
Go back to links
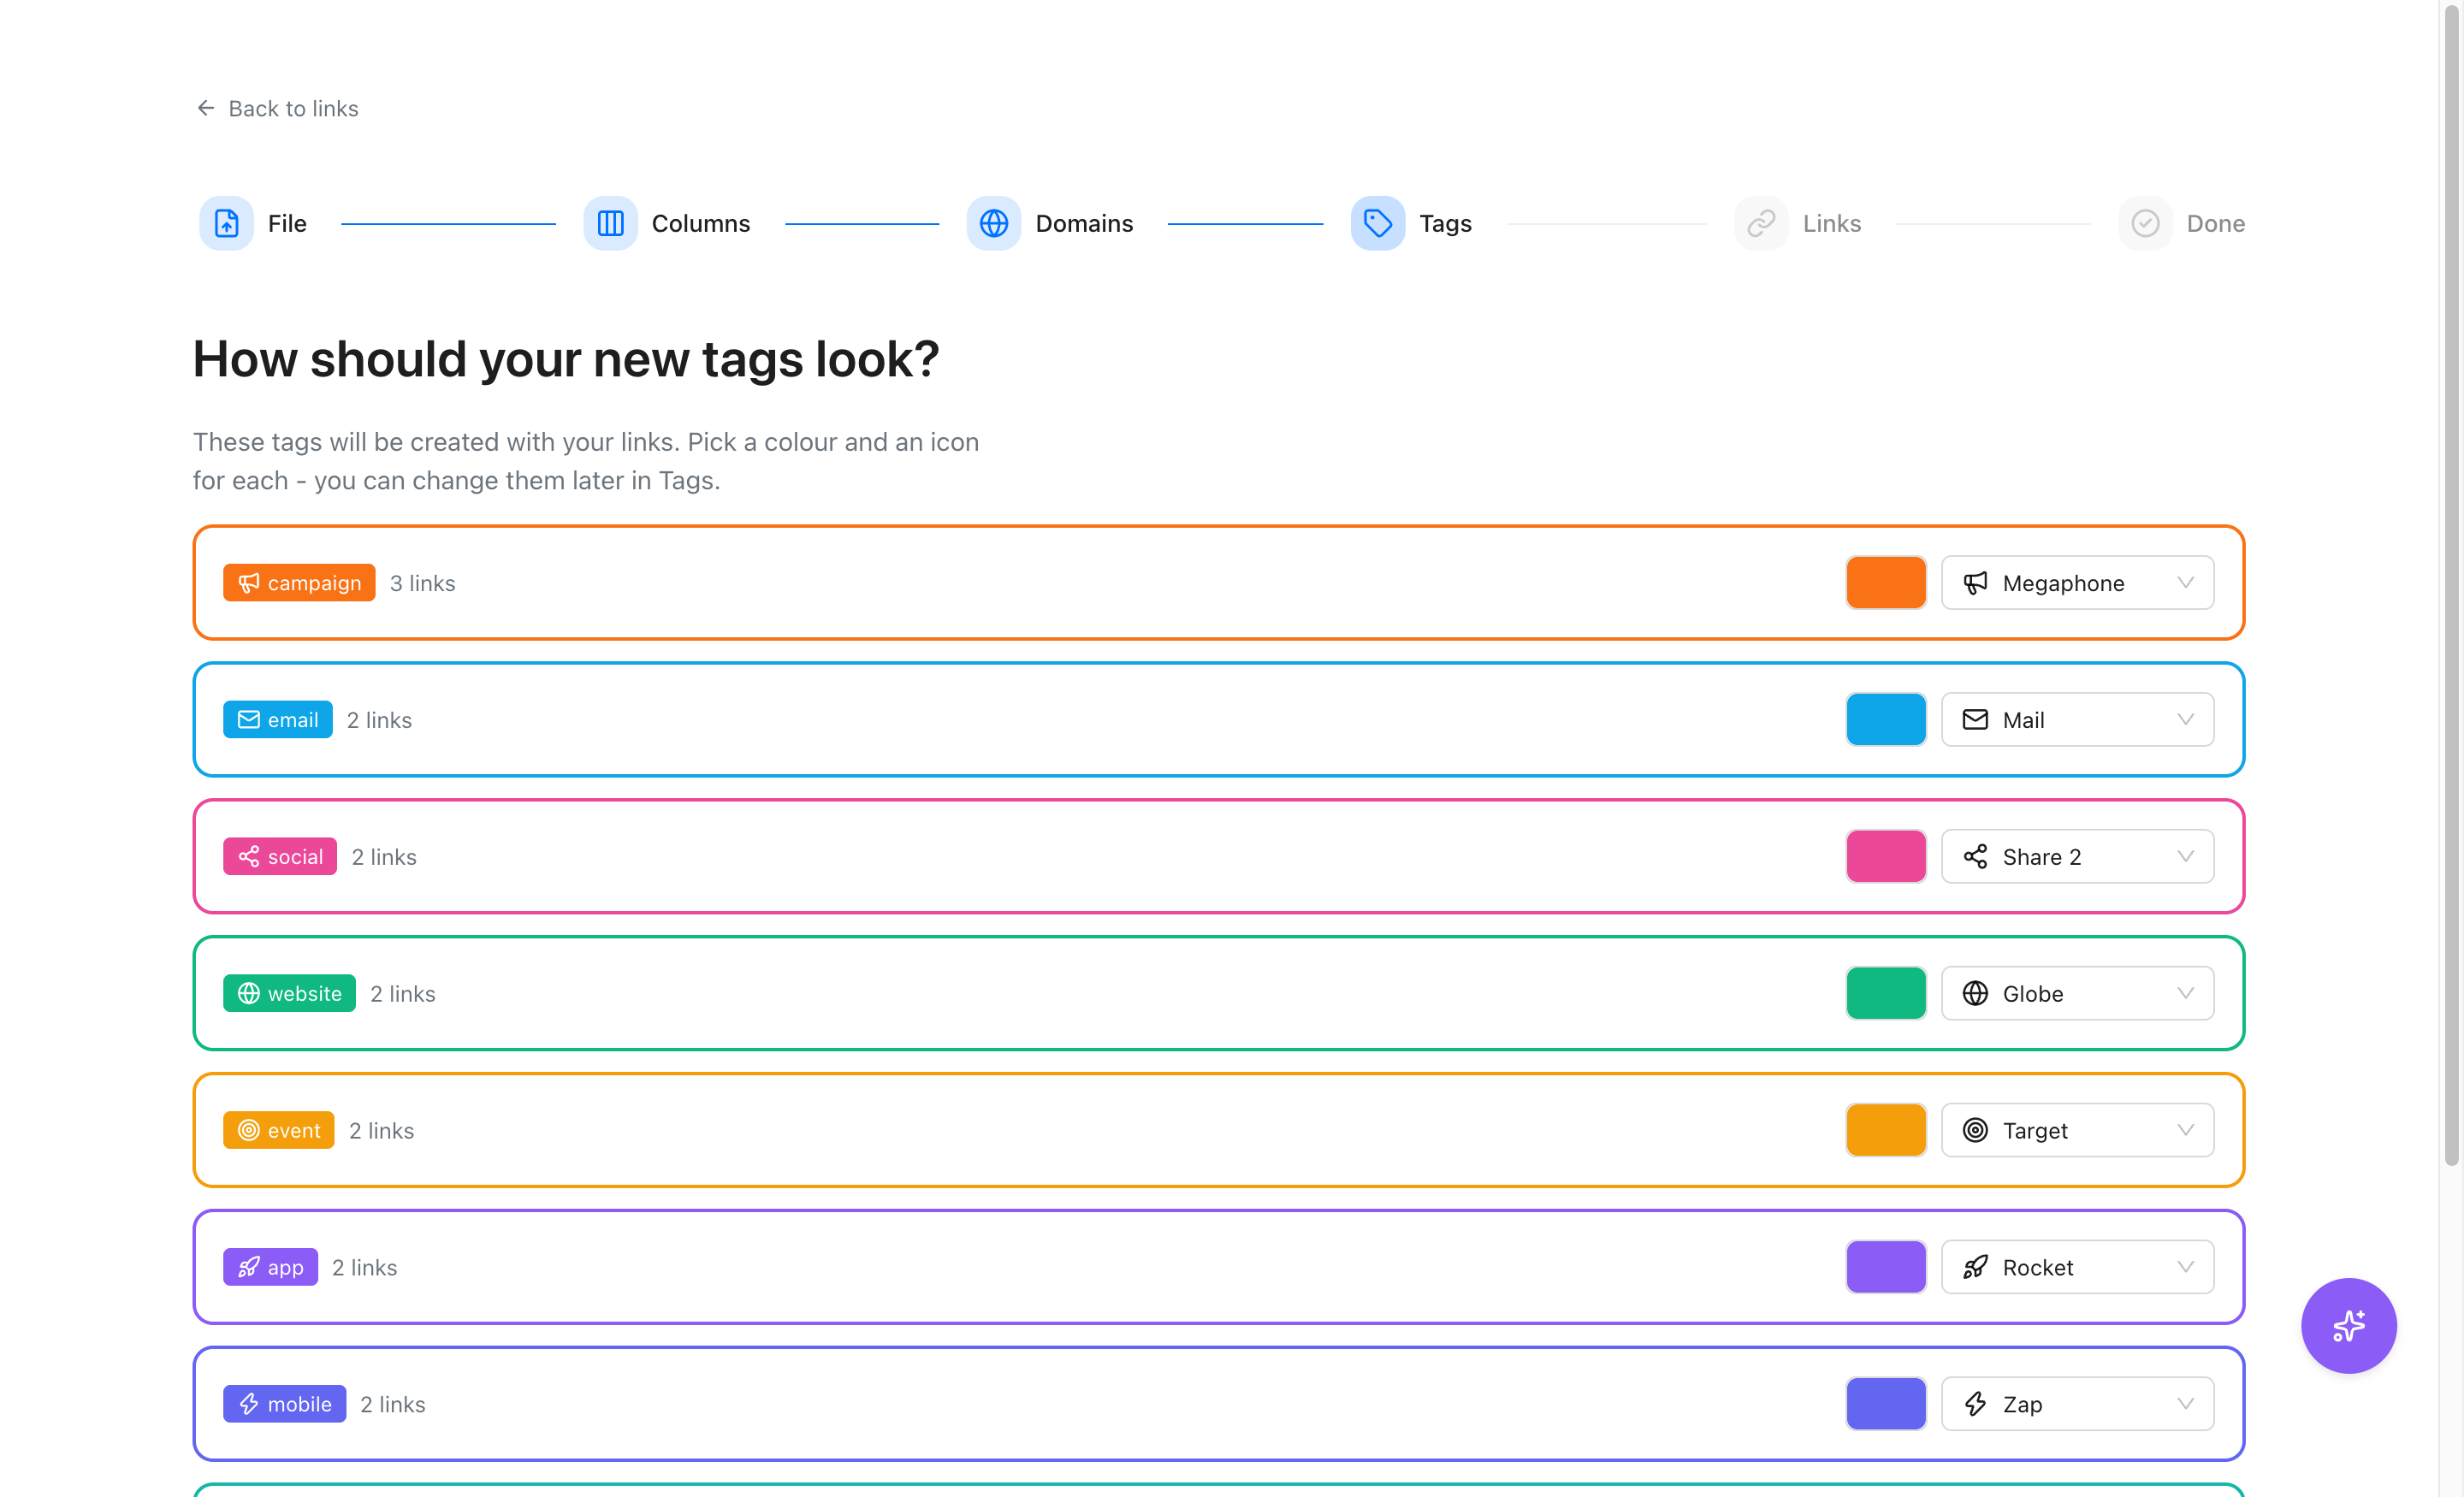click(x=277, y=108)
